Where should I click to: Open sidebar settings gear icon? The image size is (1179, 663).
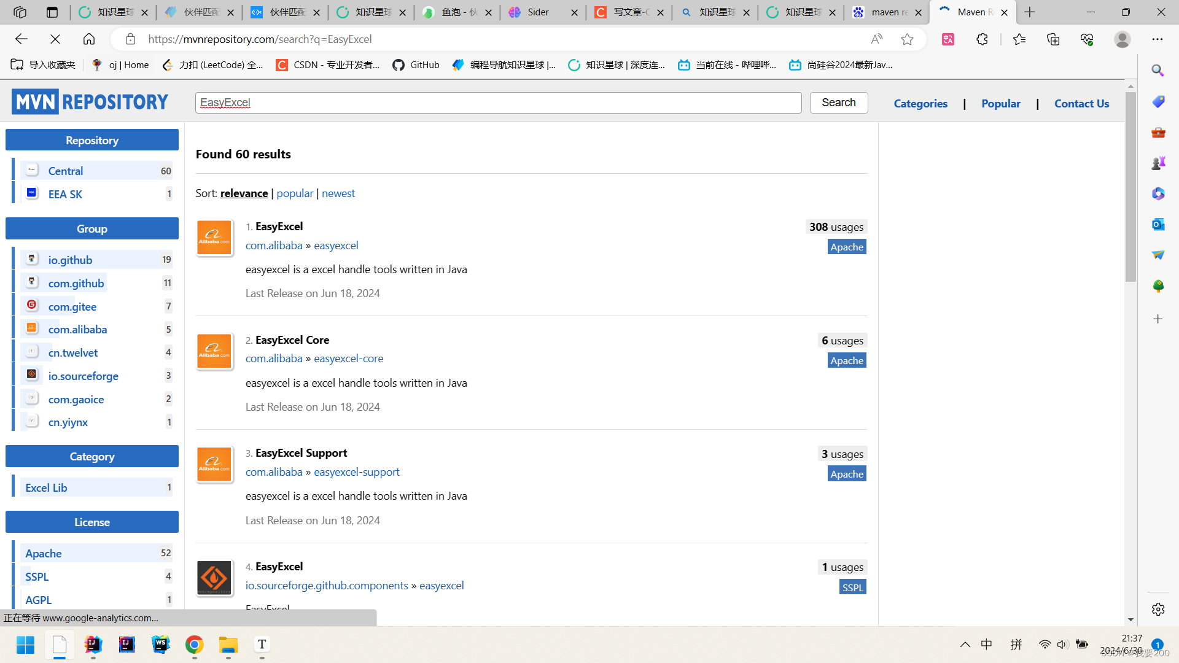(1158, 609)
